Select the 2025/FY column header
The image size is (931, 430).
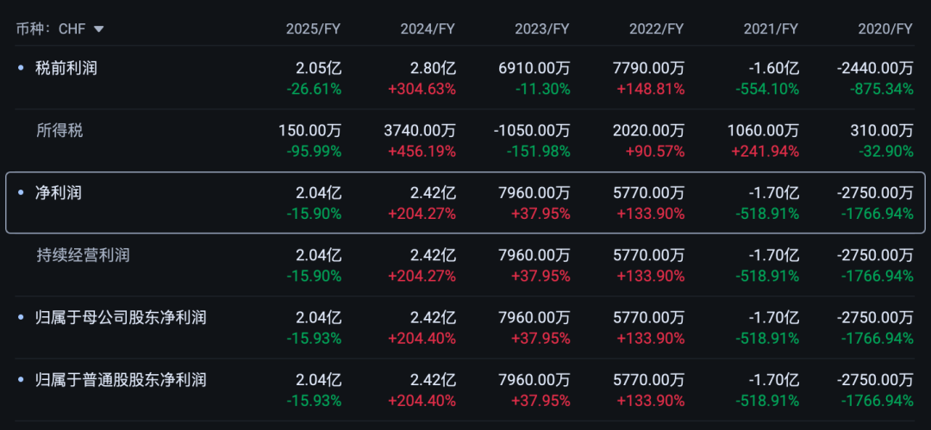[314, 29]
